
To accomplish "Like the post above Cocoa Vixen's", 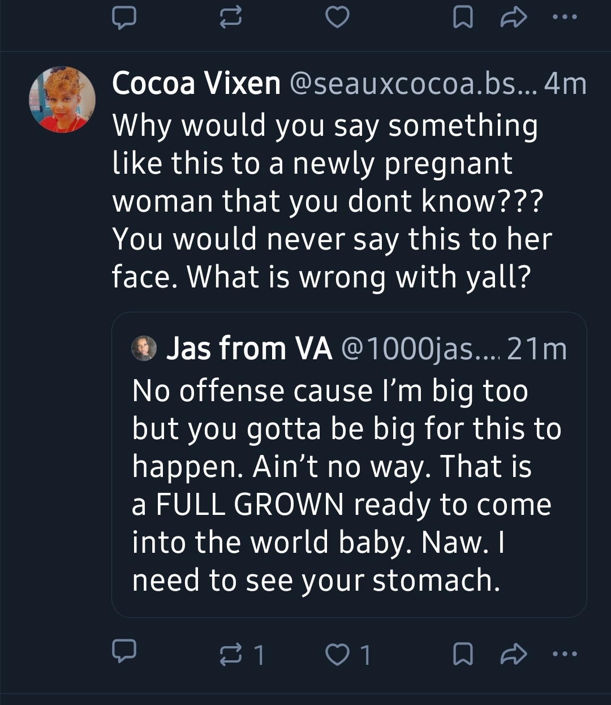I will tap(338, 18).
